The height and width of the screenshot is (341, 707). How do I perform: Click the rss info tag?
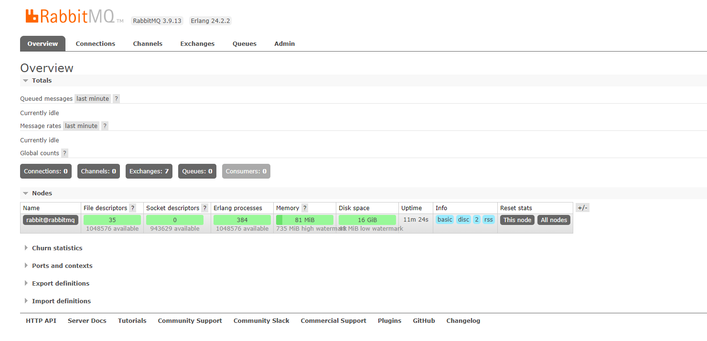489,220
